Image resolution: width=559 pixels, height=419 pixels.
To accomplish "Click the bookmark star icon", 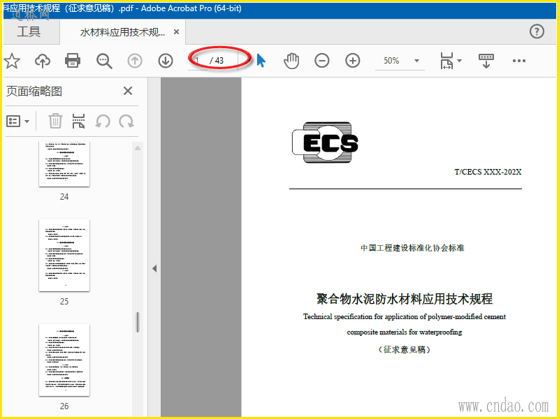I will tap(12, 61).
